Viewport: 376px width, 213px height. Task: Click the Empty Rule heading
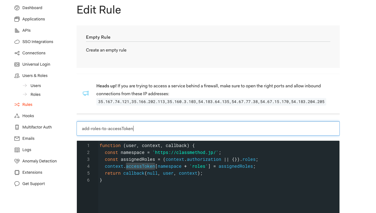coord(98,37)
